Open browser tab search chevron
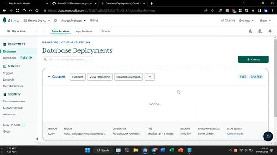This screenshot has height=155, width=277. coord(244,3)
